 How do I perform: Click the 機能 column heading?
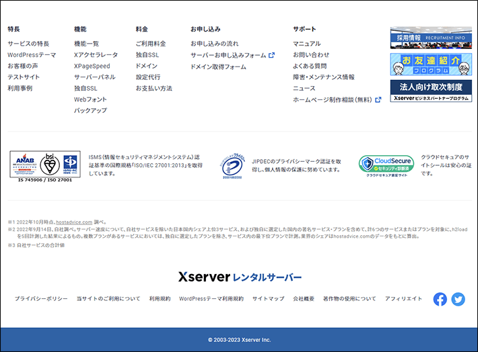pos(80,29)
